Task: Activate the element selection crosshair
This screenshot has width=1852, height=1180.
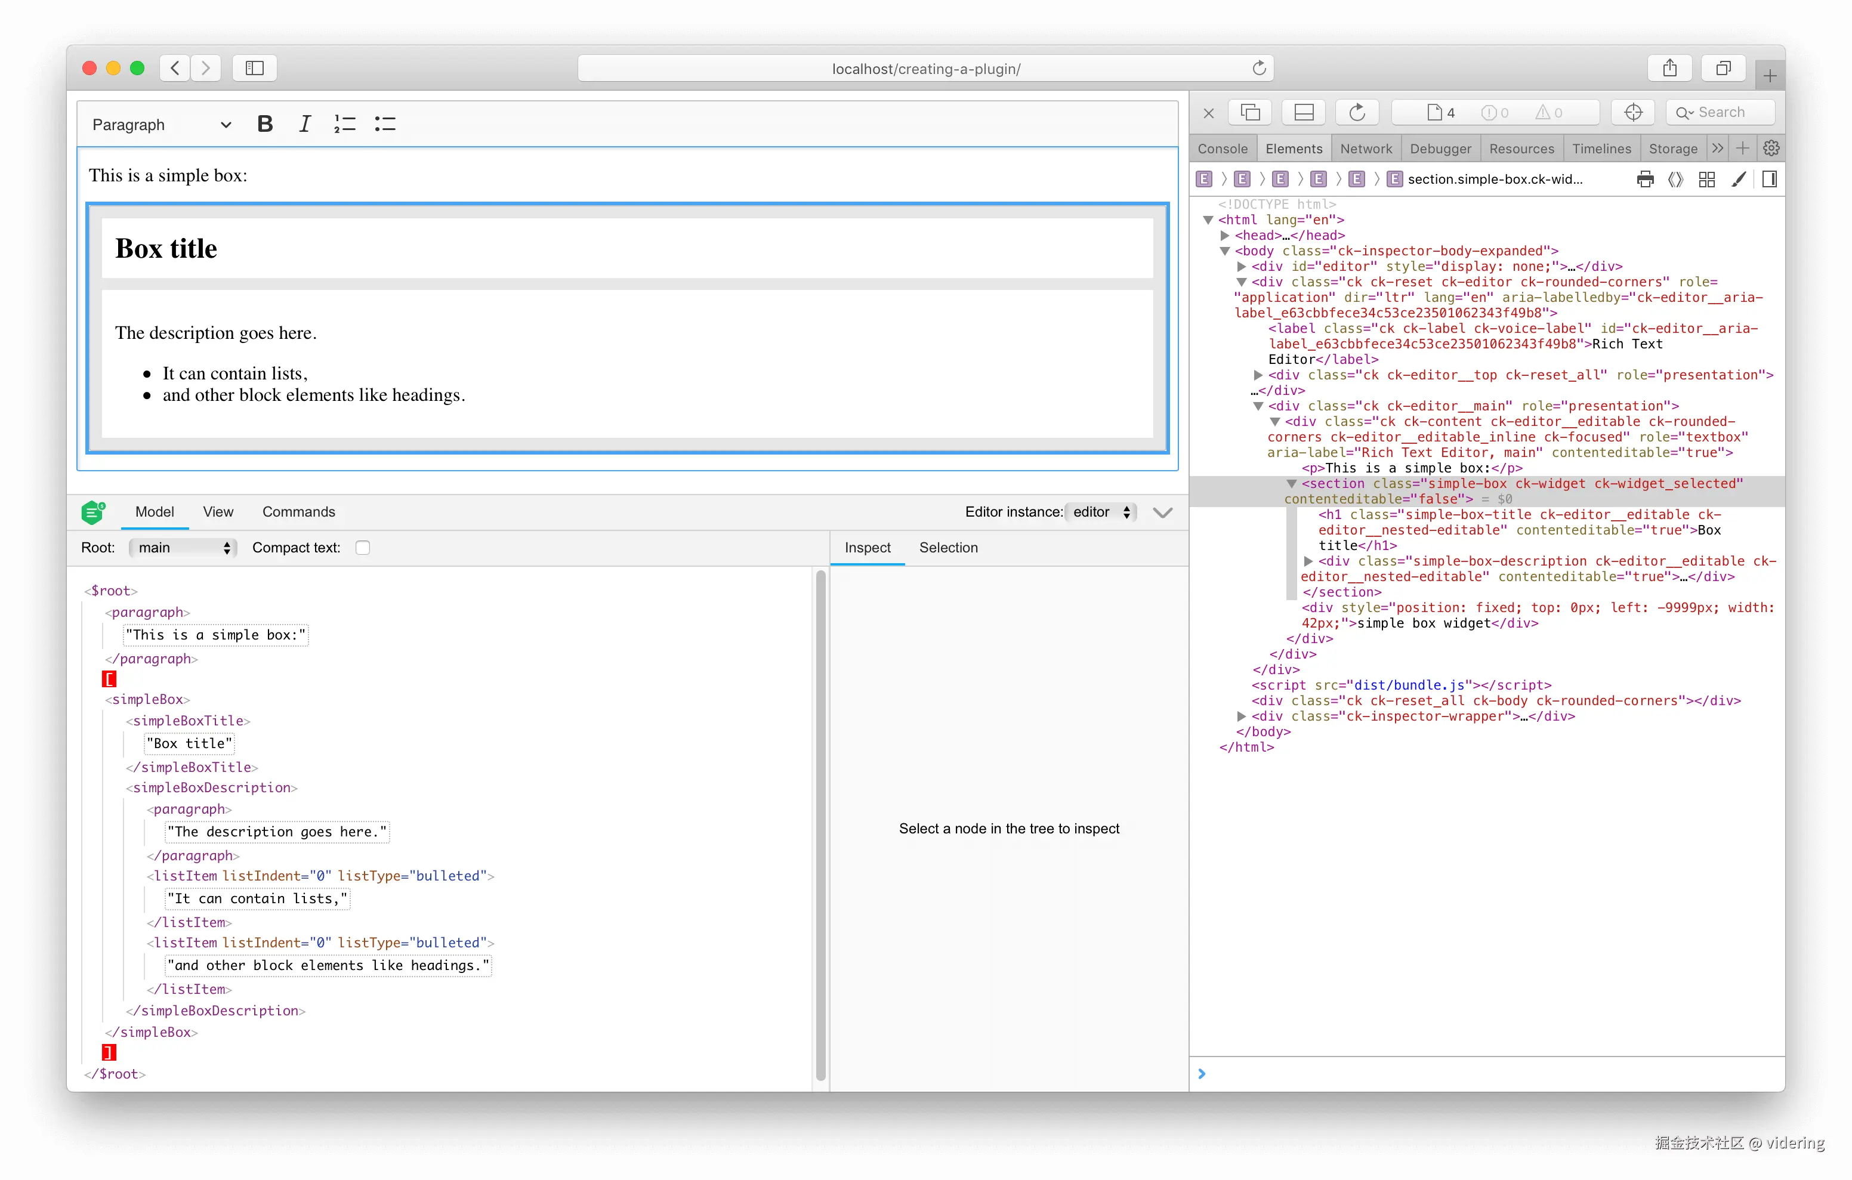Action: [1633, 112]
